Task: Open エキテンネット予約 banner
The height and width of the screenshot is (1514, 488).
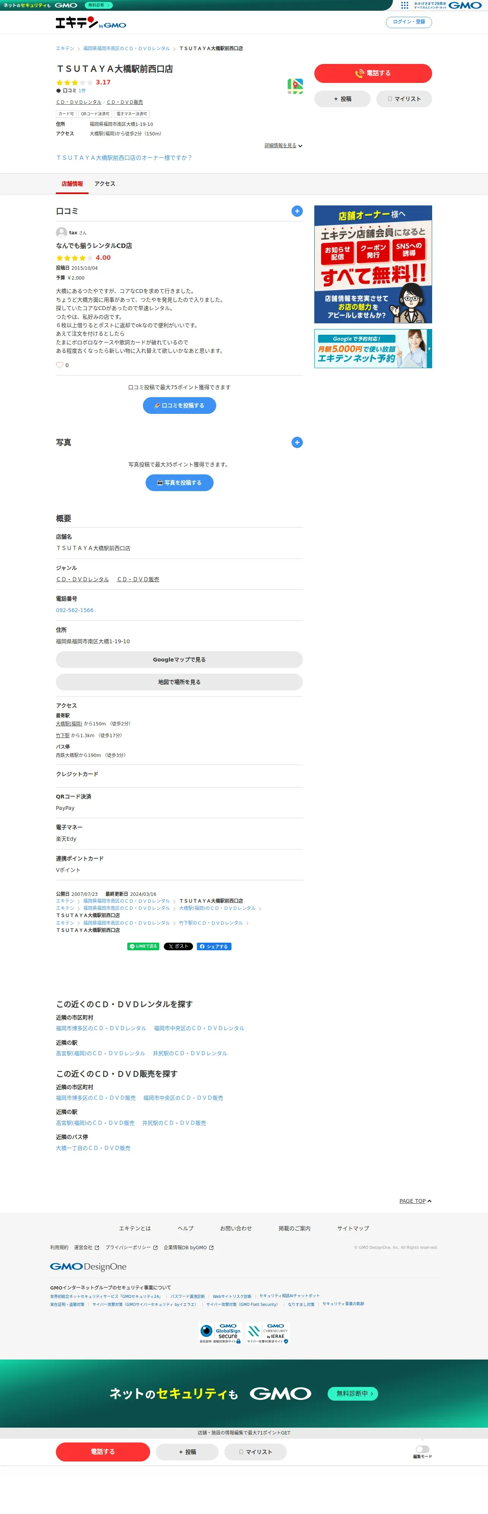Action: (x=373, y=348)
